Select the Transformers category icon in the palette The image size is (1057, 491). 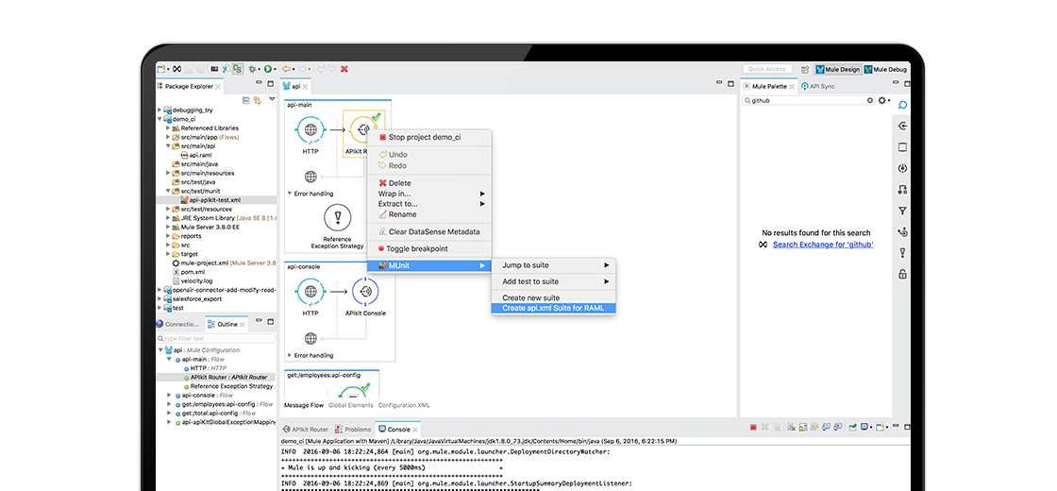(x=902, y=190)
